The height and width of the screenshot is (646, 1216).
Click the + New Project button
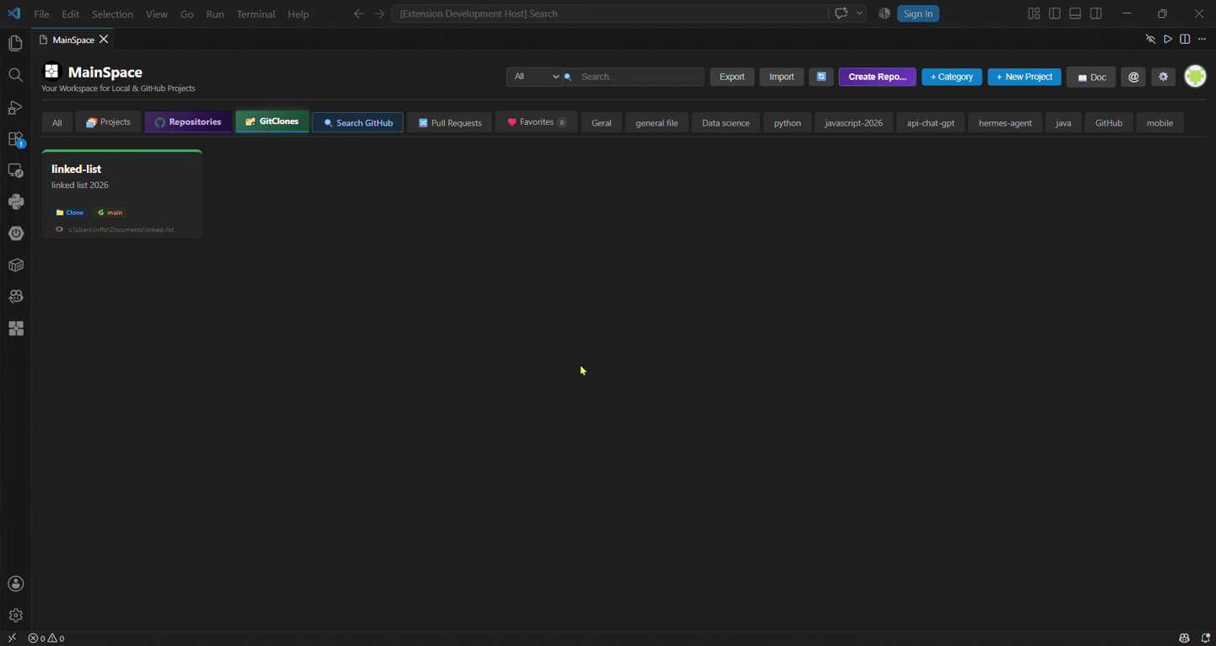coord(1024,77)
